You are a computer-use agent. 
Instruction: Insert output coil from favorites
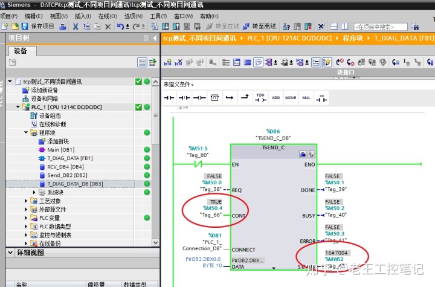[x=199, y=98]
